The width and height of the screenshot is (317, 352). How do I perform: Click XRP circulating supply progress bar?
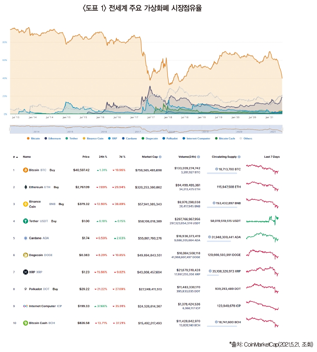point(212,275)
